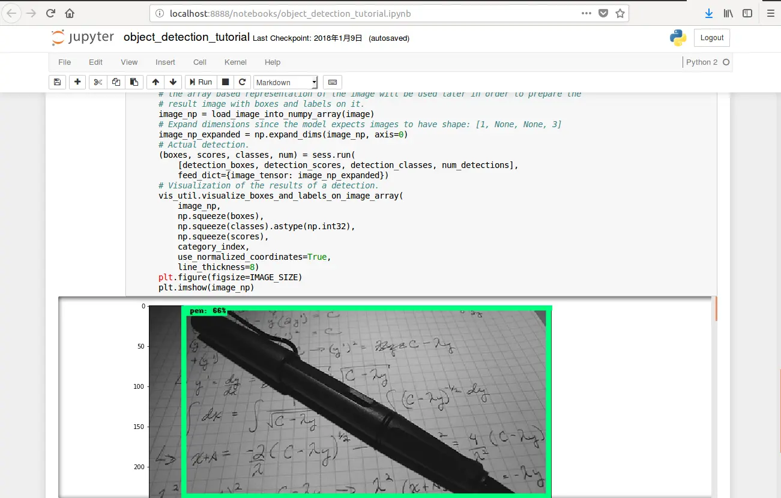Screen dimensions: 781x498
Task: Restart the kernel with the circular arrow
Action: (x=243, y=82)
